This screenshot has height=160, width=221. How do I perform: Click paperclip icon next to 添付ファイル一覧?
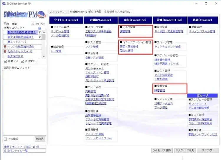coord(5,151)
